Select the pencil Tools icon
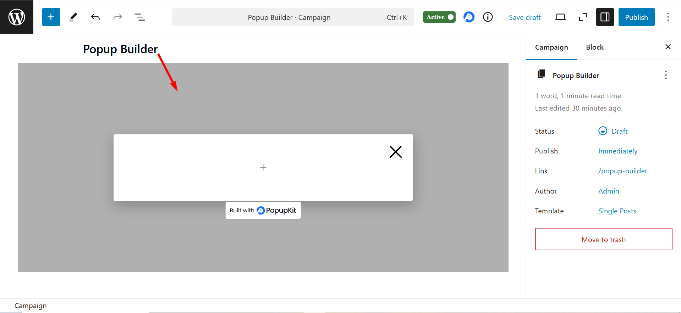Image resolution: width=681 pixels, height=313 pixels. pyautogui.click(x=73, y=17)
